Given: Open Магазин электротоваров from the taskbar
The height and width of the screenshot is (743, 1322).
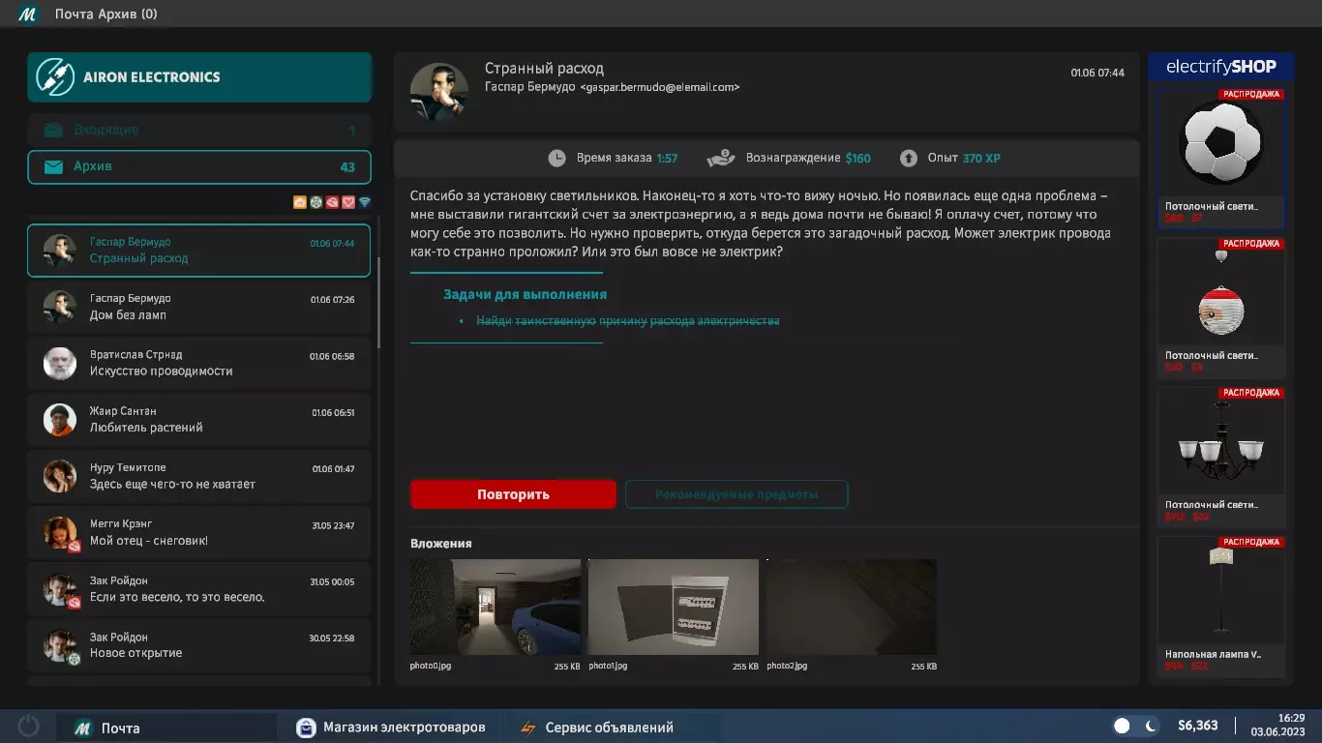Looking at the screenshot, I should click(x=392, y=728).
